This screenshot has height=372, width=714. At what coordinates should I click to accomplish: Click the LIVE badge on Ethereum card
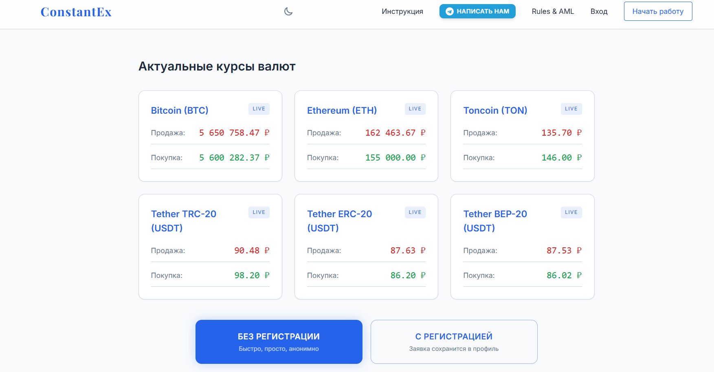pos(415,109)
